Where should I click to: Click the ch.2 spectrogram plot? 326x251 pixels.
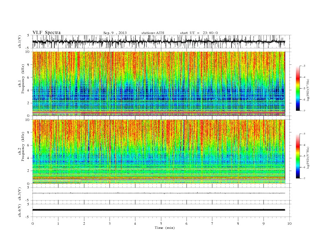tap(158, 152)
